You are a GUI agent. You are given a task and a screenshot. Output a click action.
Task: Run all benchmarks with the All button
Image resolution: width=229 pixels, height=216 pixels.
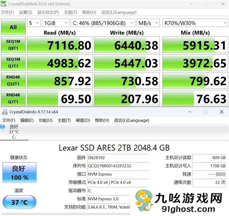coord(13,27)
